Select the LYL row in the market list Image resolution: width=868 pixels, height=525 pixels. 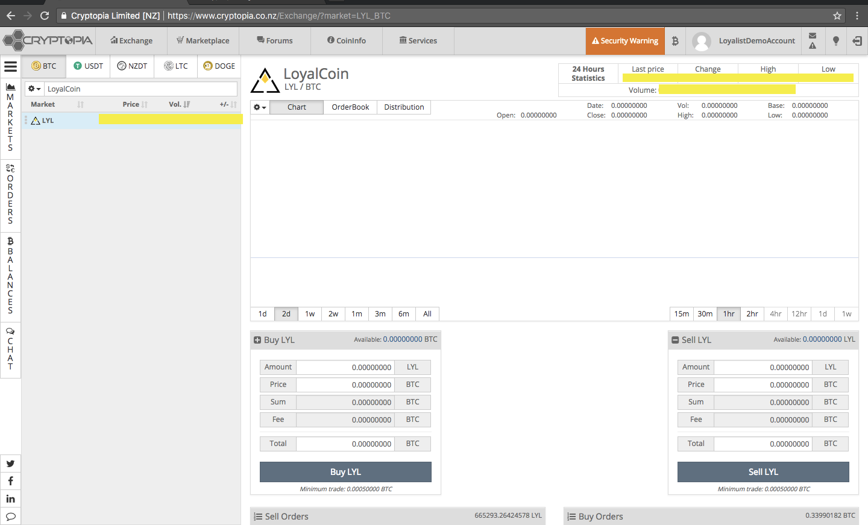coord(131,121)
